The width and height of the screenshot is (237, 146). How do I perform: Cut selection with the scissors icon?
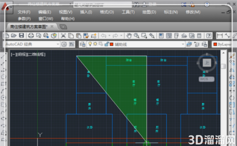point(63,36)
